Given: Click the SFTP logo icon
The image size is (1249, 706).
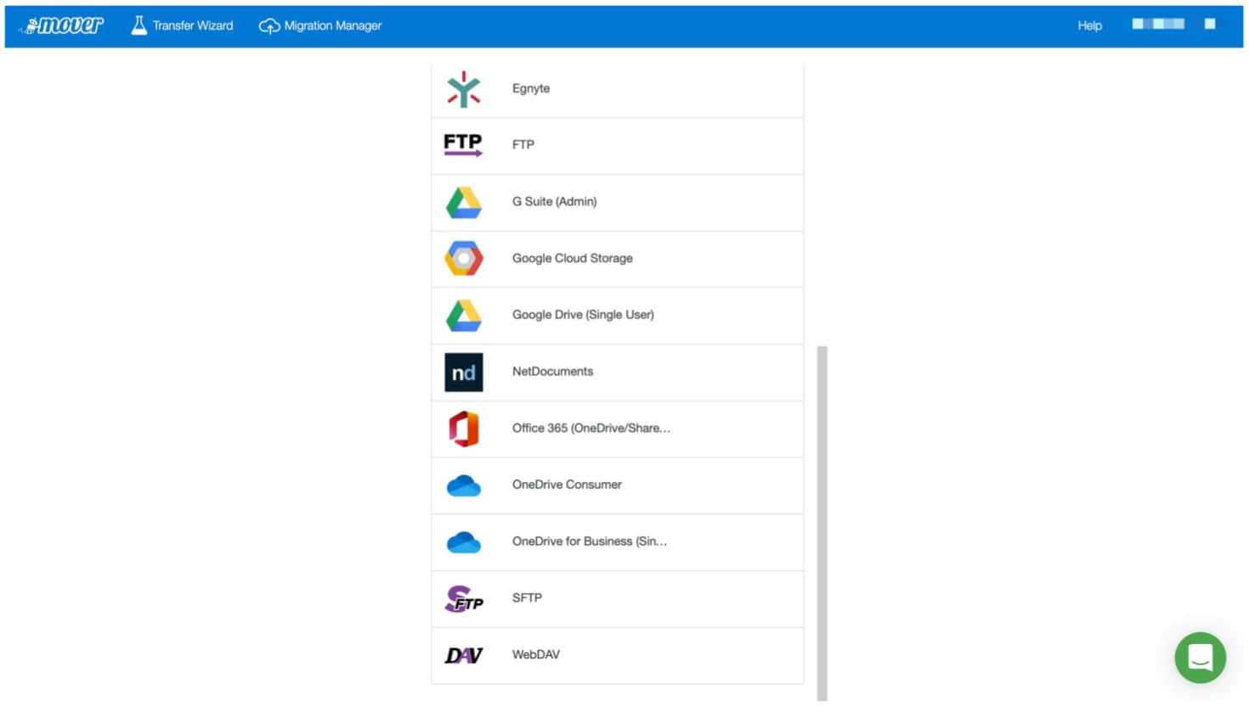Looking at the screenshot, I should (x=464, y=599).
